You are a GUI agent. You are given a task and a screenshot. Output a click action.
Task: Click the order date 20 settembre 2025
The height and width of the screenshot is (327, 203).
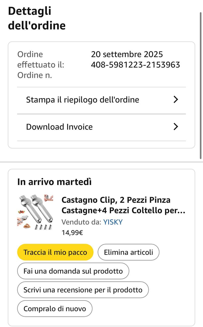(127, 54)
